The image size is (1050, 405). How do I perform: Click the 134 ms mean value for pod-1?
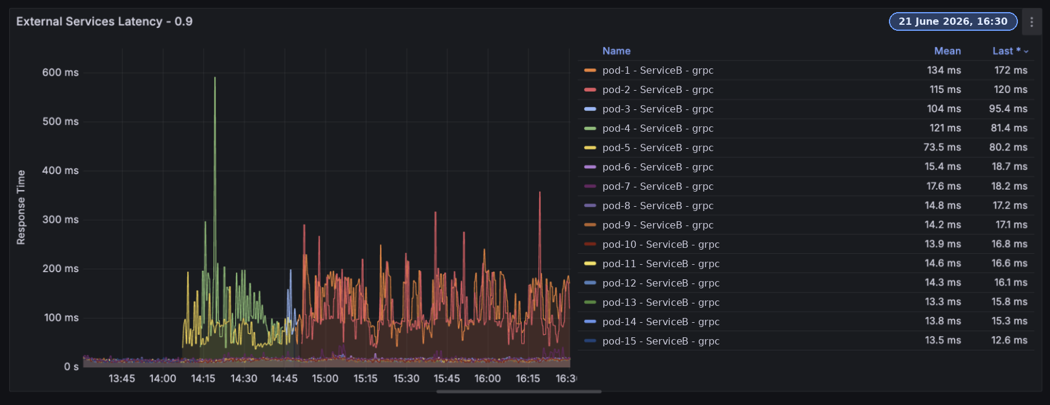[x=944, y=71]
